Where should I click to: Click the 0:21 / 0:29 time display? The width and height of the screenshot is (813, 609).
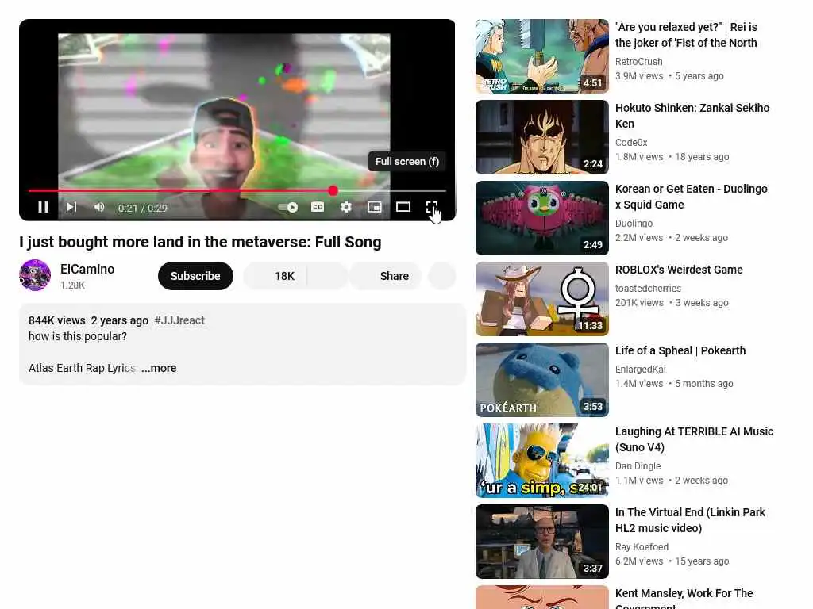(143, 209)
